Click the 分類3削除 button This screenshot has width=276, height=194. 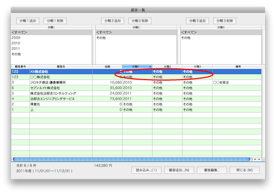[225, 21]
